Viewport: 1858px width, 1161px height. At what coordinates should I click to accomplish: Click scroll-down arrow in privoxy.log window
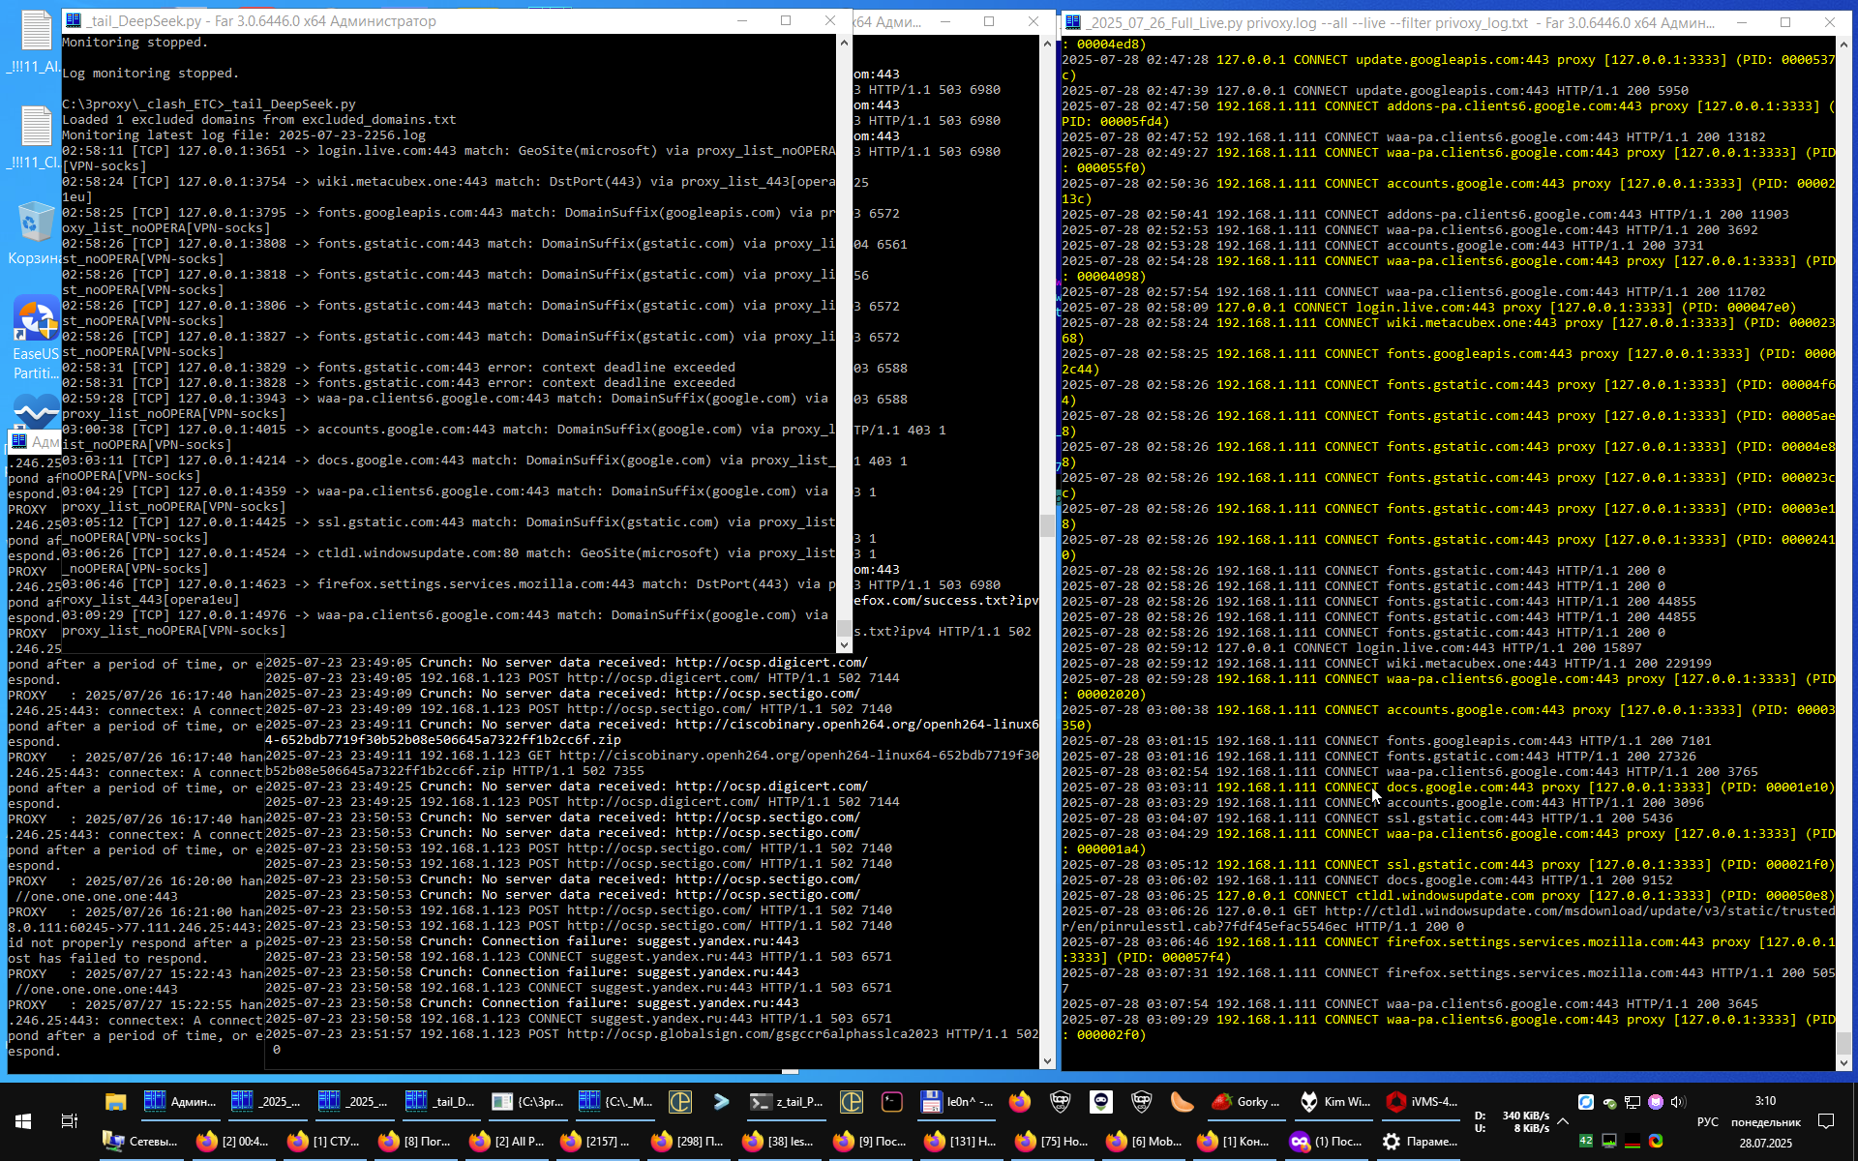coord(1843,1062)
